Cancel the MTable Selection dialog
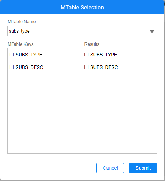Screen dimensions: 165x181 point(110,168)
